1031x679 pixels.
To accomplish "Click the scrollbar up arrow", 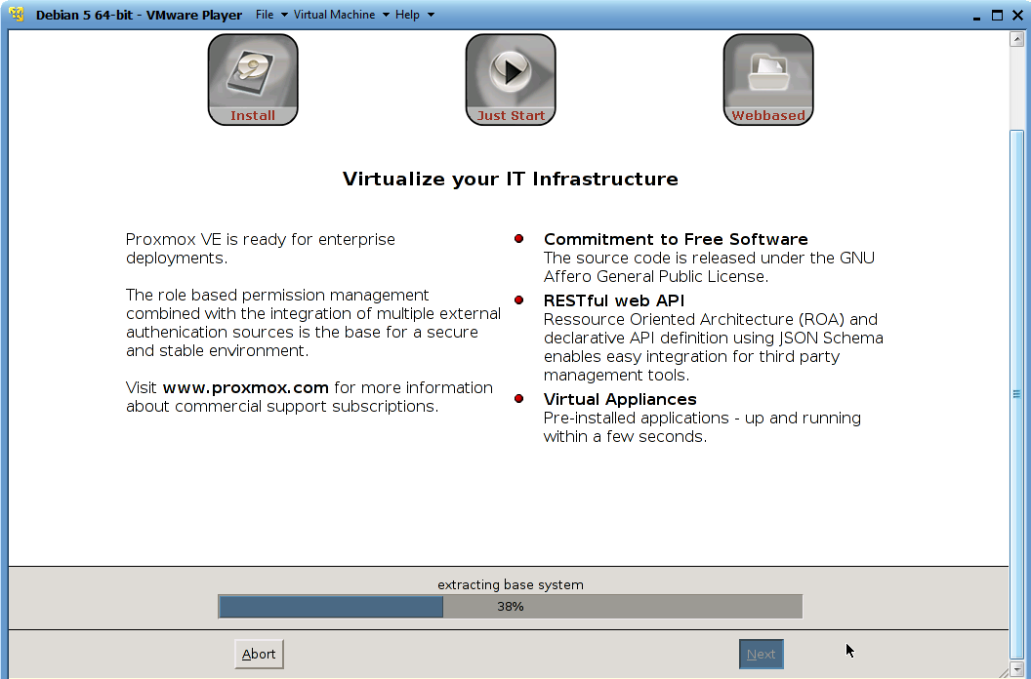I will pos(1016,38).
